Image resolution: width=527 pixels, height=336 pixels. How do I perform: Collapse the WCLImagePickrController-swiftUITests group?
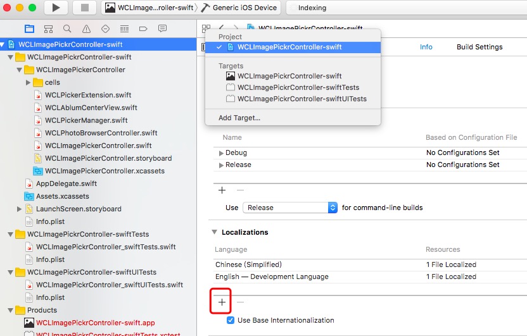[x=10, y=272]
